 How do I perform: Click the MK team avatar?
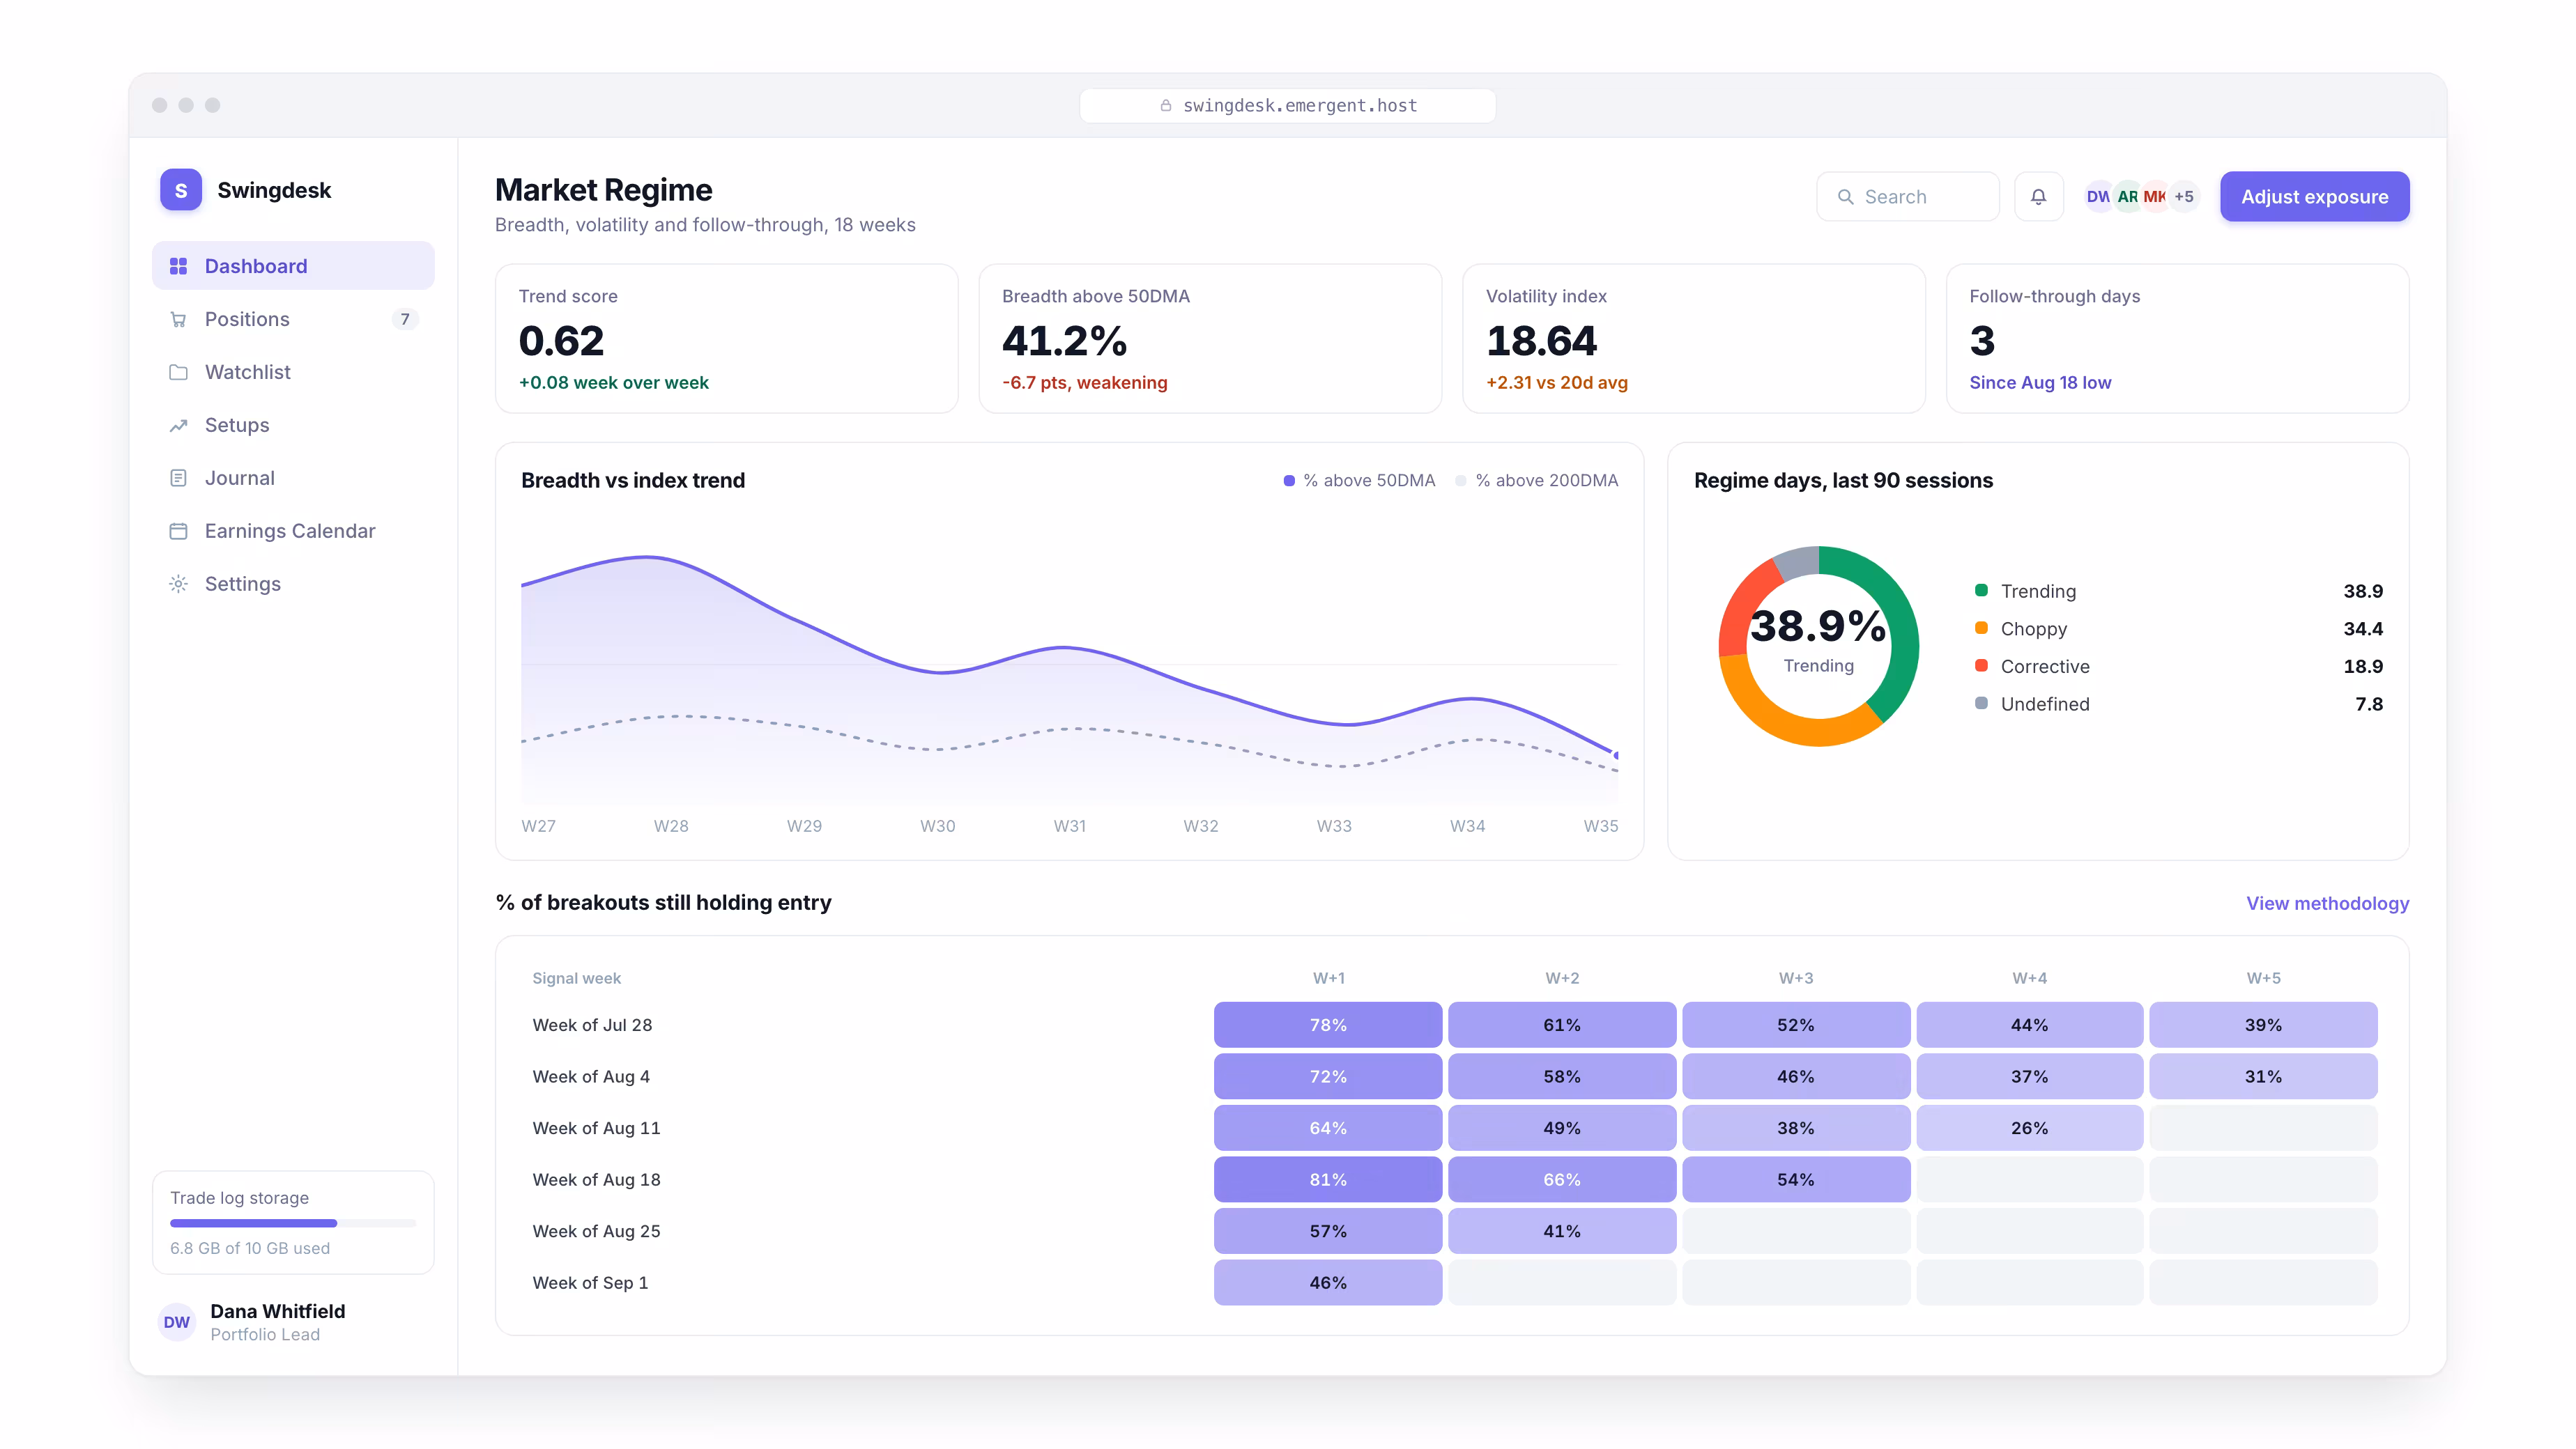click(x=2155, y=197)
